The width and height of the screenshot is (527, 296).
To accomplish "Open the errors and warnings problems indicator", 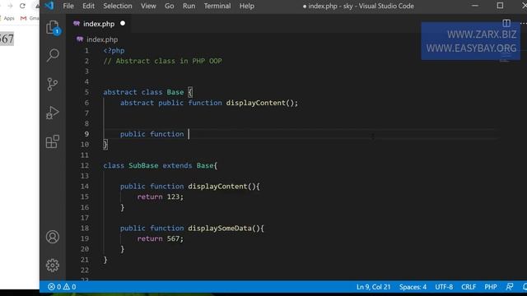I will (x=62, y=287).
